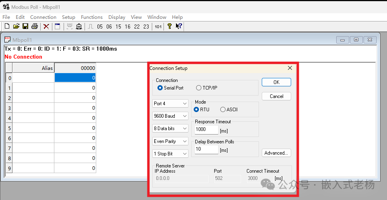Select function 05 write single coil

pos(100,27)
